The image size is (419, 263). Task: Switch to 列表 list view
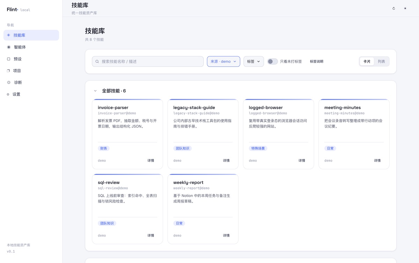pyautogui.click(x=381, y=62)
